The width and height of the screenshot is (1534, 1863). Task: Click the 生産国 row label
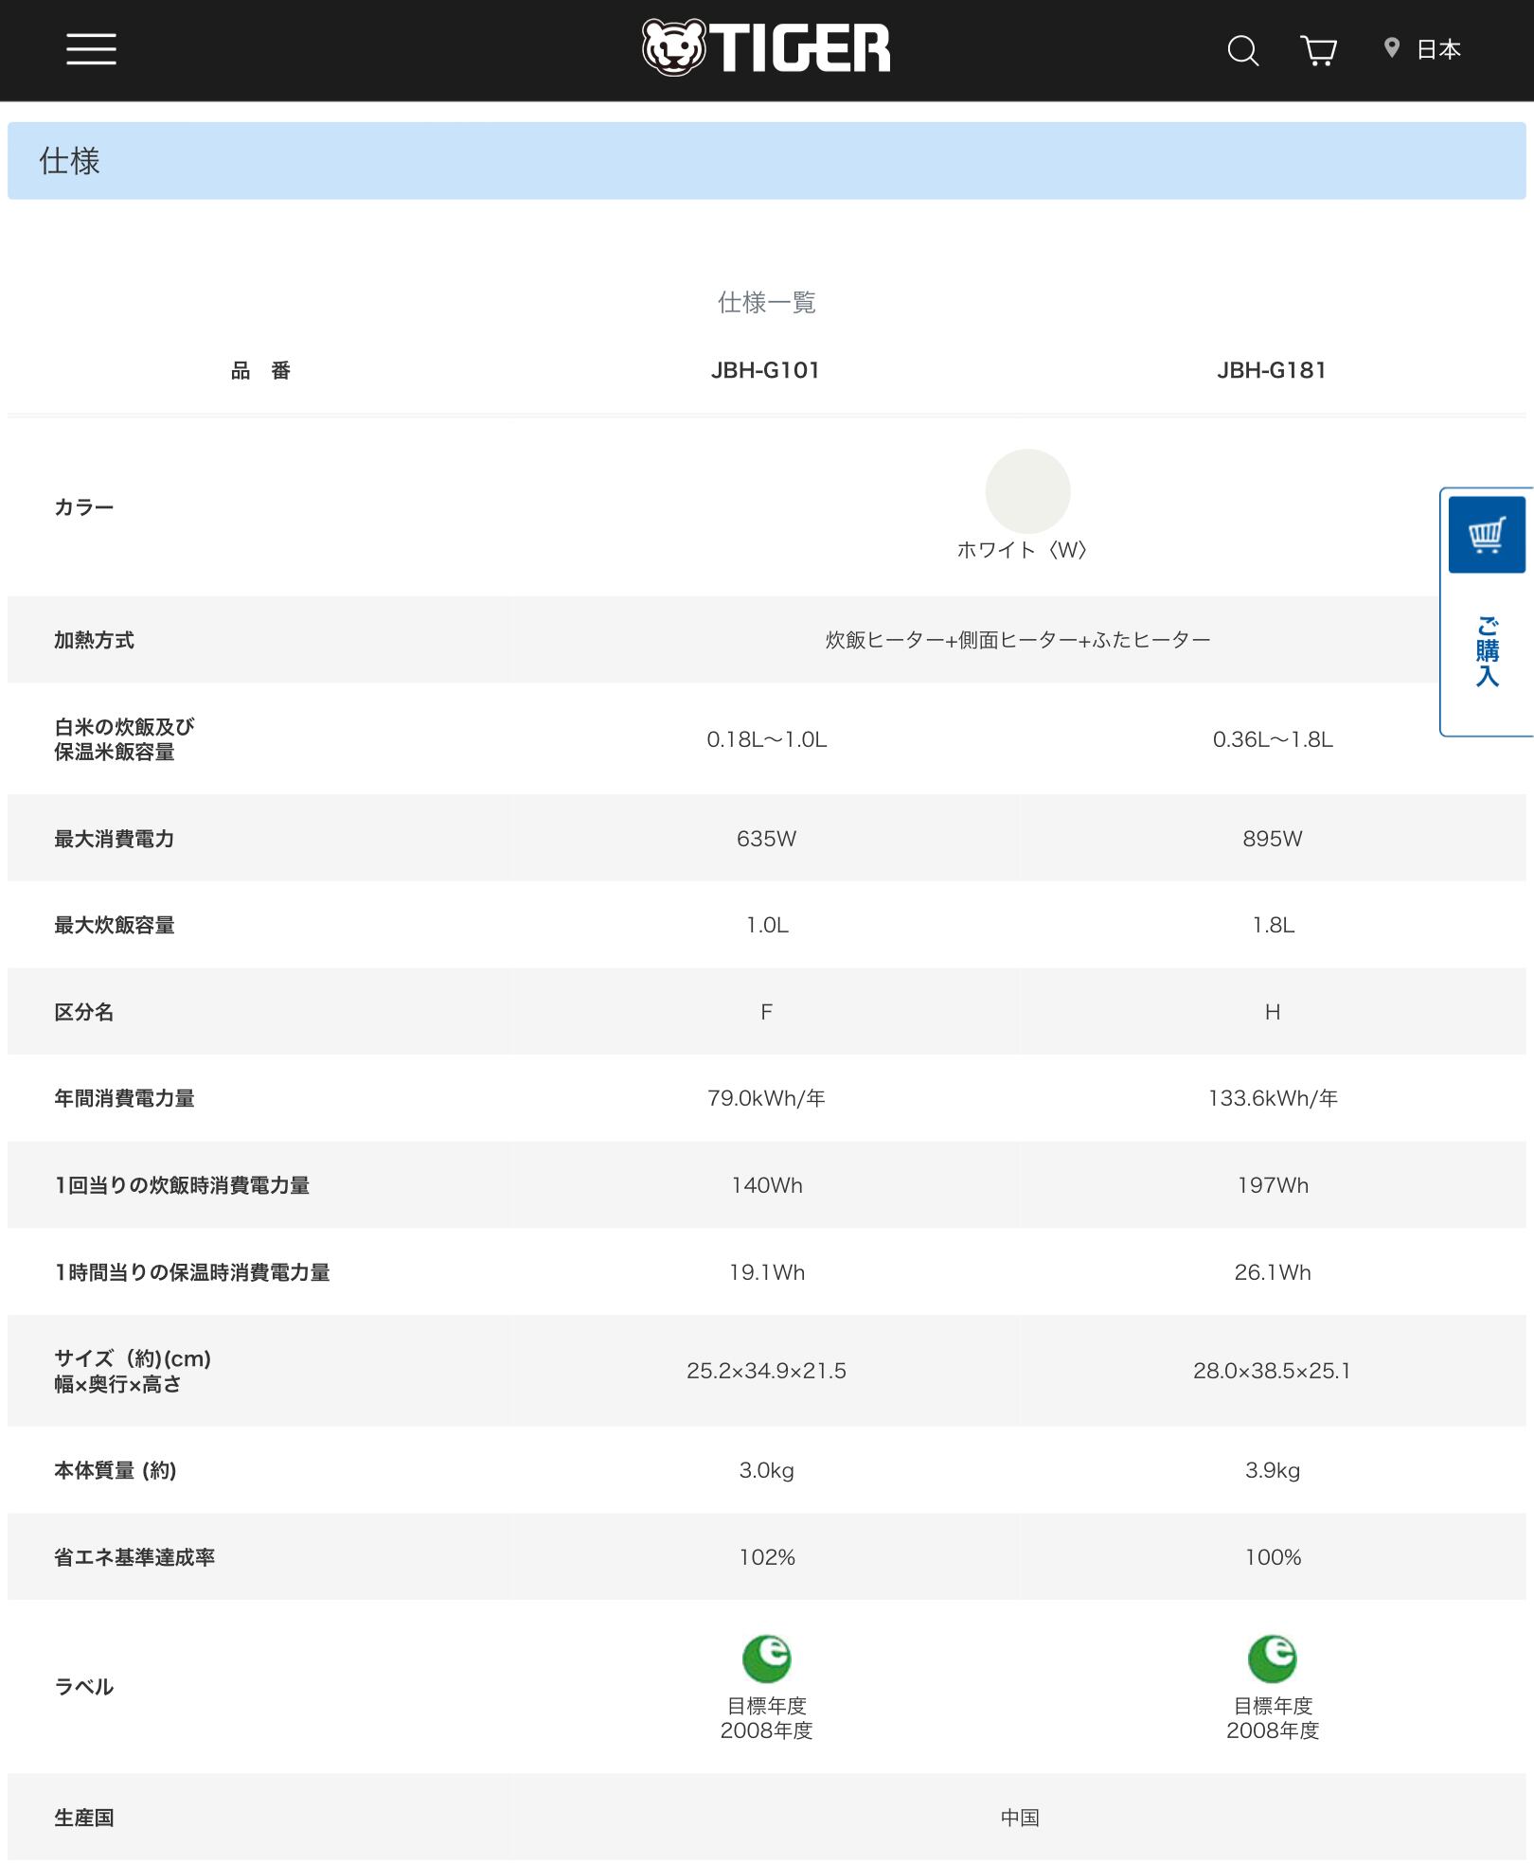(84, 1818)
